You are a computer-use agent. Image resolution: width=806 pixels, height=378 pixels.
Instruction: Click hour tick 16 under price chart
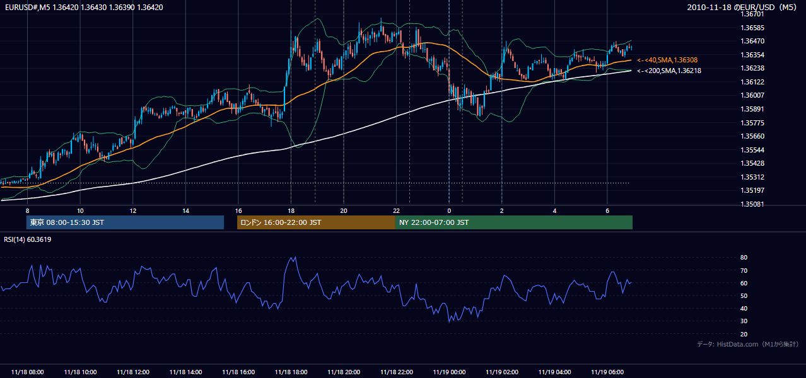[x=238, y=210]
